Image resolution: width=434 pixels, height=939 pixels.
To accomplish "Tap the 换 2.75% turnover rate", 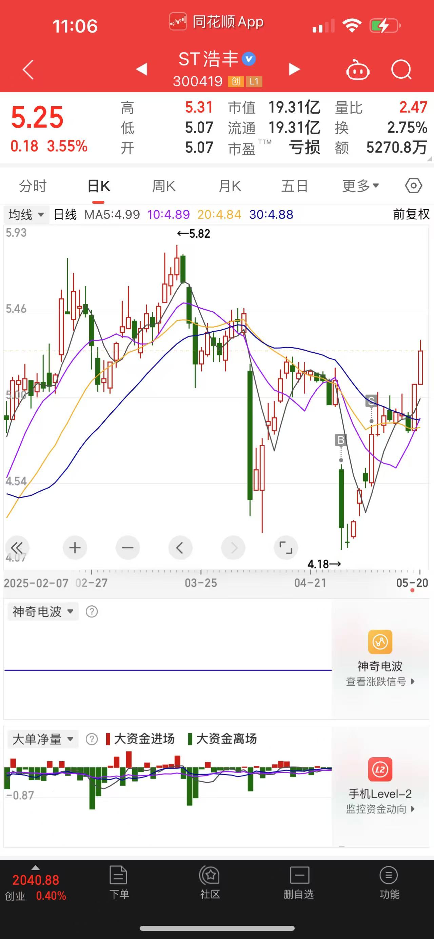I will coord(407,128).
